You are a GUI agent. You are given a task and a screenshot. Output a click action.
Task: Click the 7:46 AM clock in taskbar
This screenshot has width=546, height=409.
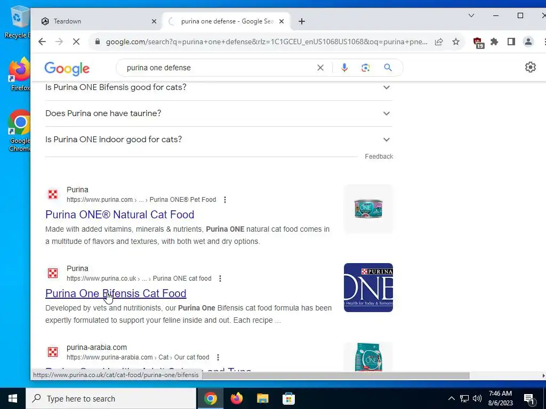[500, 398]
